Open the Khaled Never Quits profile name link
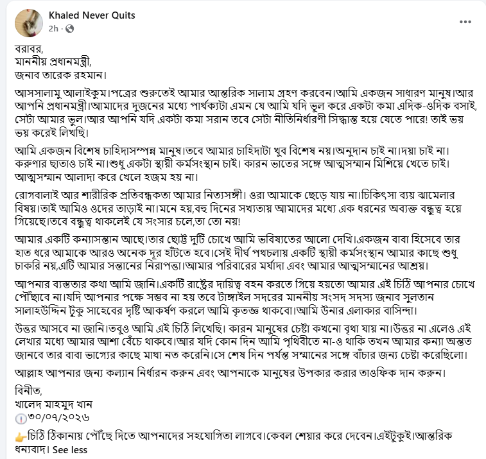This screenshot has height=459, width=486. click(x=92, y=15)
